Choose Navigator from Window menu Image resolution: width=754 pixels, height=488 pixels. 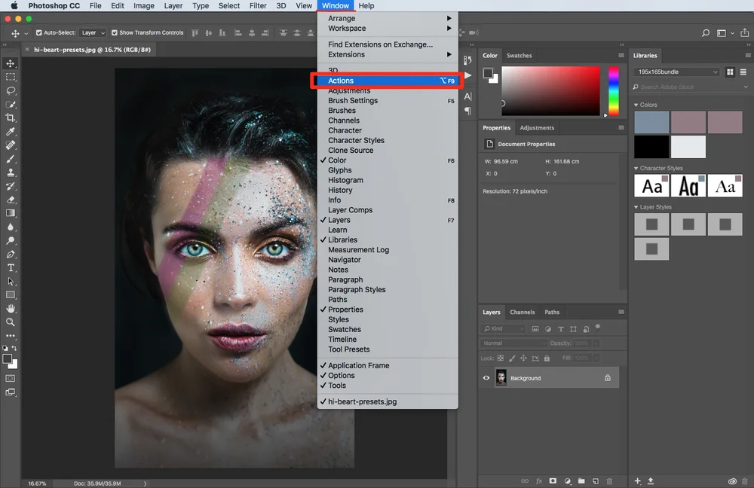coord(388,260)
